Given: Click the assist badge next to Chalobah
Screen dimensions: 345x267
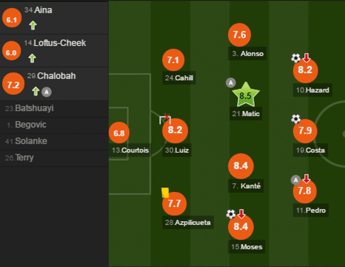Looking at the screenshot, I should [46, 92].
